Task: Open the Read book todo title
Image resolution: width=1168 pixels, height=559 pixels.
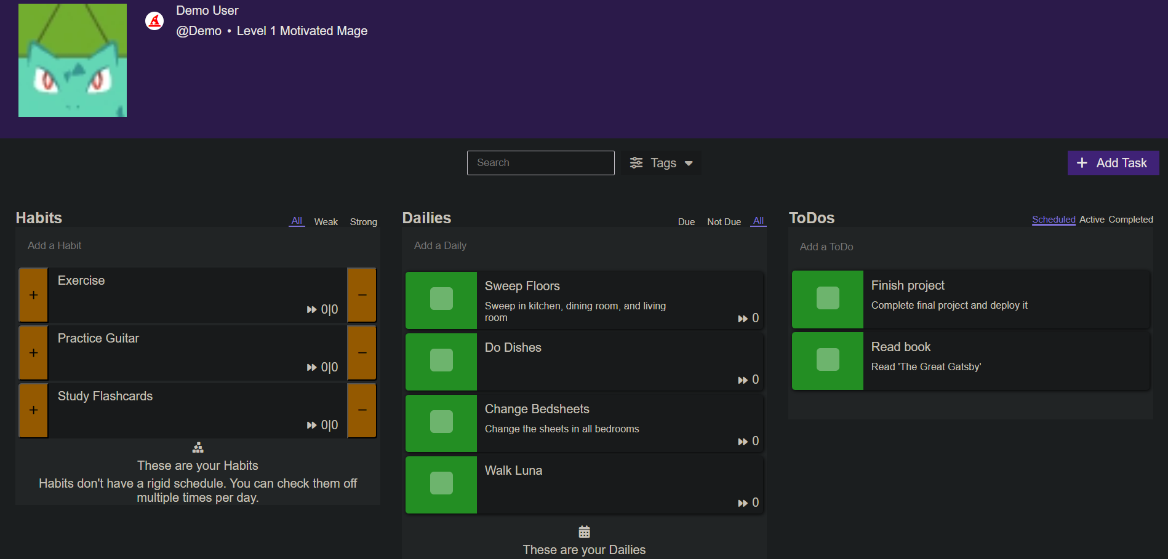Action: click(901, 347)
